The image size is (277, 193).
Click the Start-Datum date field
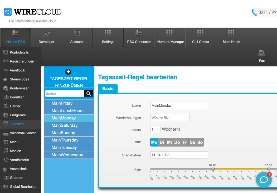[x=179, y=155]
